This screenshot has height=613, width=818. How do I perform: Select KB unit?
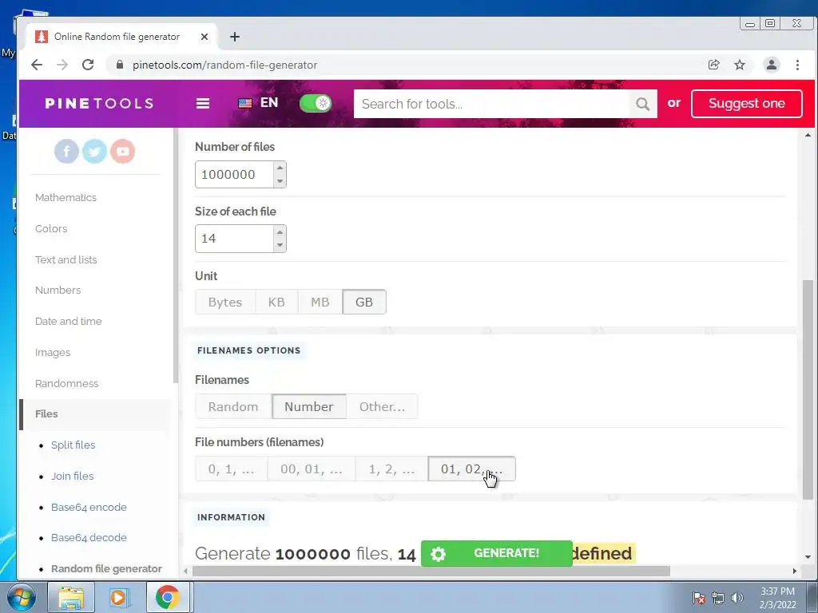click(276, 303)
